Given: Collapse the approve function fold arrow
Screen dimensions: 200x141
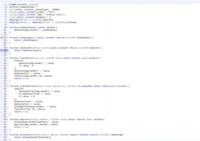Looking at the screenshot, I should [7, 119].
